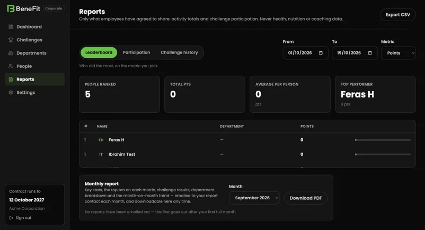Click the IT avatar initials
This screenshot has height=230, width=425.
(x=101, y=154)
